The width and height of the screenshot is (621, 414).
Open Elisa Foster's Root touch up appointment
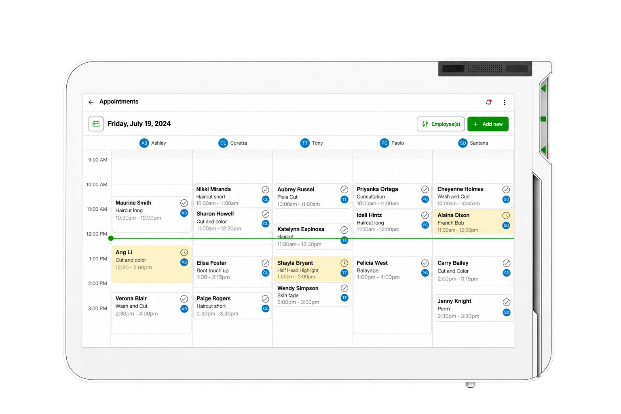(x=232, y=272)
